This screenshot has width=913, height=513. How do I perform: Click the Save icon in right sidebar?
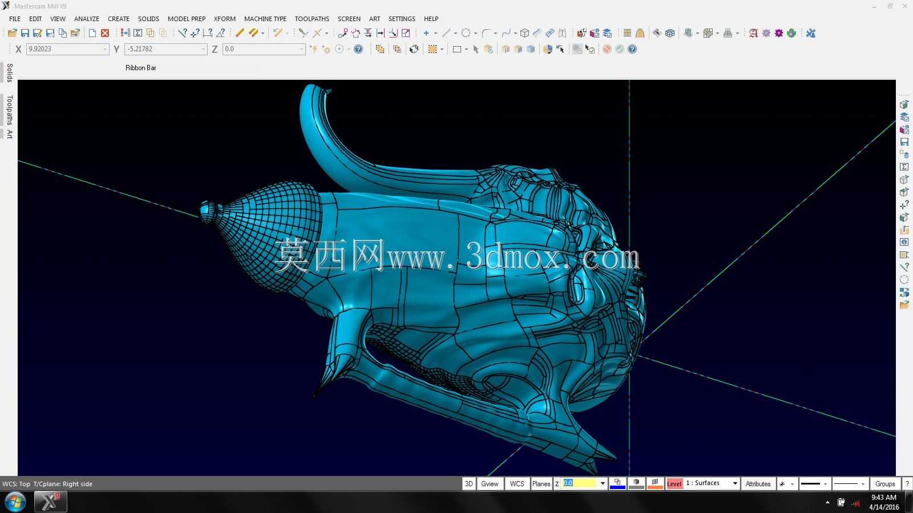(904, 142)
